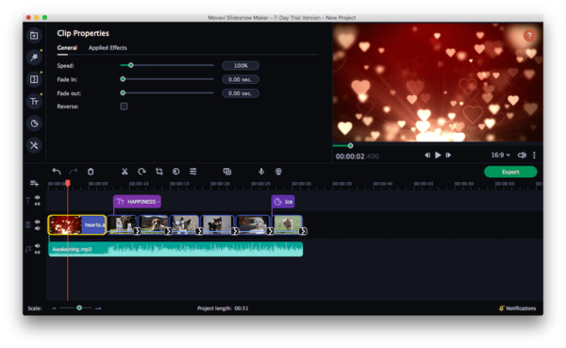
Task: Select the white fluffy dog photo clip
Action: (252, 224)
